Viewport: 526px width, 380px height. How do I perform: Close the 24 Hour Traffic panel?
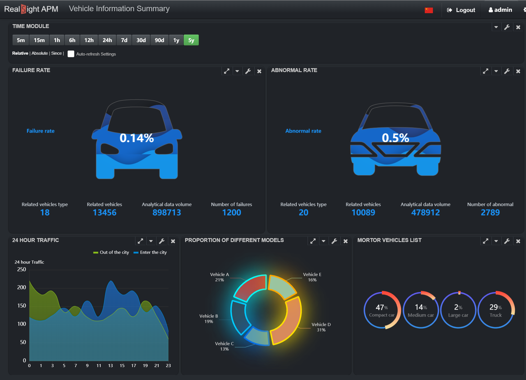[173, 241]
